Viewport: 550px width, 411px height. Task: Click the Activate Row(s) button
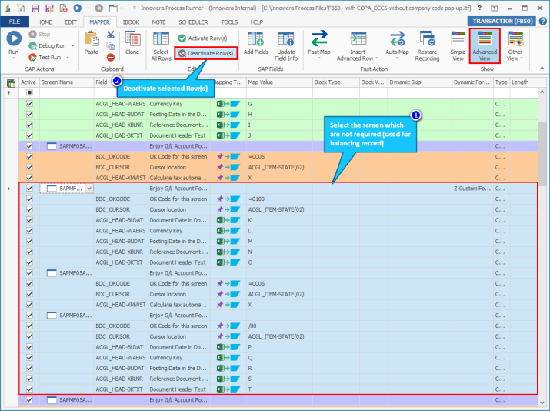click(x=203, y=38)
